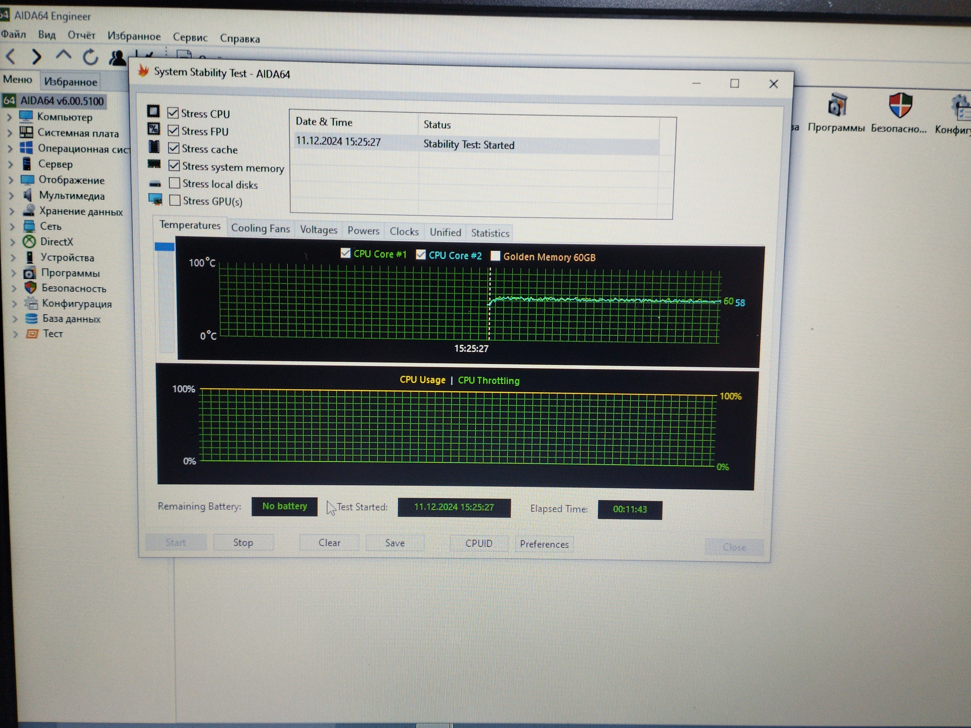The height and width of the screenshot is (728, 971).
Task: Hide CPU Core #1 graph line
Action: pyautogui.click(x=345, y=253)
